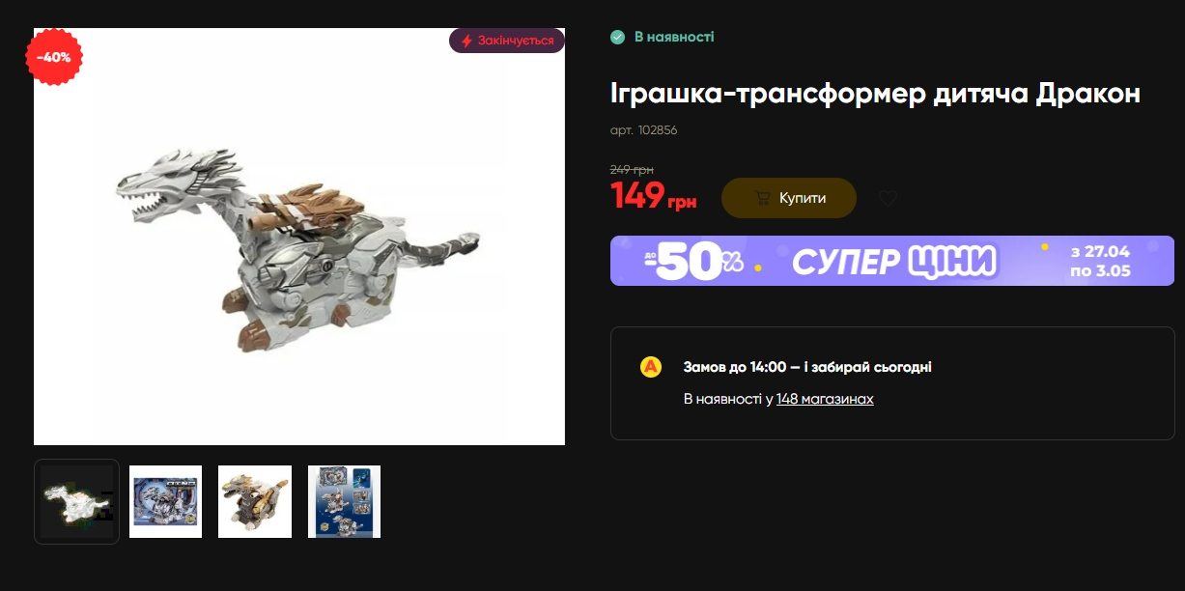Open the СУПЕР ЦІНИ promo banner

coord(892,261)
